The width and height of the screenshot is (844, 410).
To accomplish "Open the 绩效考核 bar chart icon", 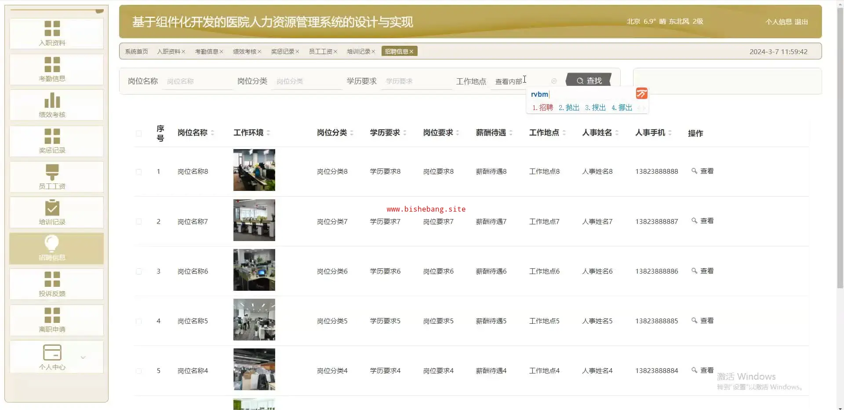I will pos(52,101).
